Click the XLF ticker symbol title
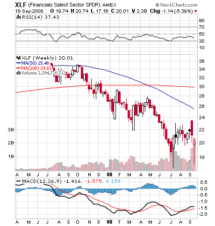215x226 pixels. [21, 5]
